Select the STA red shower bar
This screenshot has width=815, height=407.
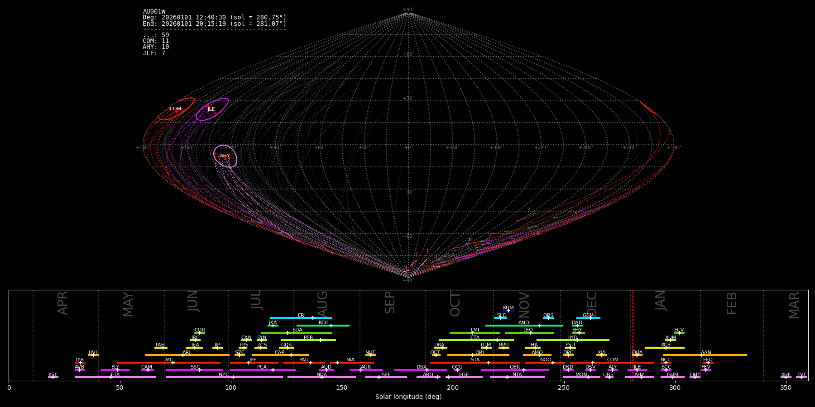pos(475,363)
